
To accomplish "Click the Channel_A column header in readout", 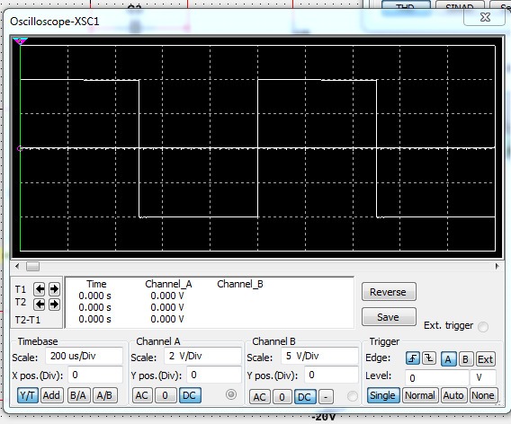I will tap(168, 284).
